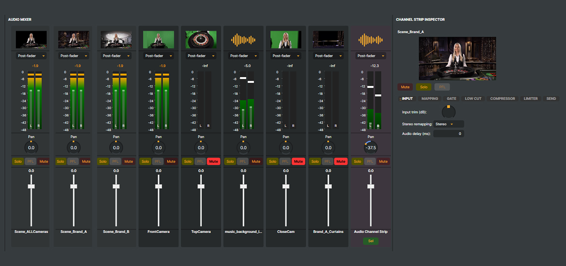Click the CloseCam pan knob
The height and width of the screenshot is (266, 566).
(x=286, y=148)
